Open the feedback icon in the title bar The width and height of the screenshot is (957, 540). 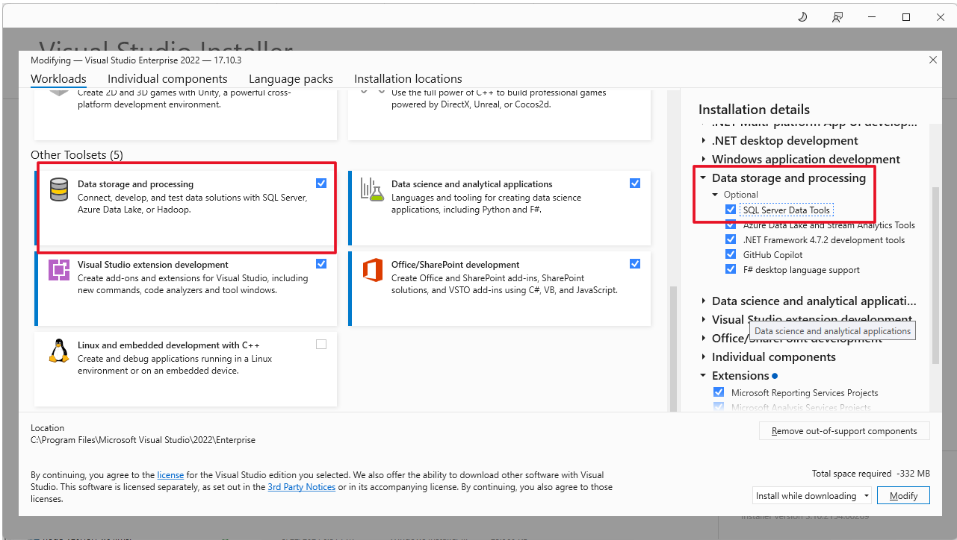tap(837, 16)
